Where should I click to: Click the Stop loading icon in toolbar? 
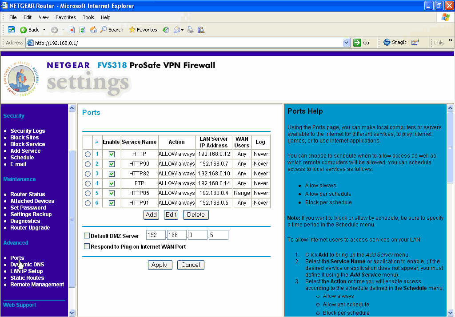click(x=72, y=30)
